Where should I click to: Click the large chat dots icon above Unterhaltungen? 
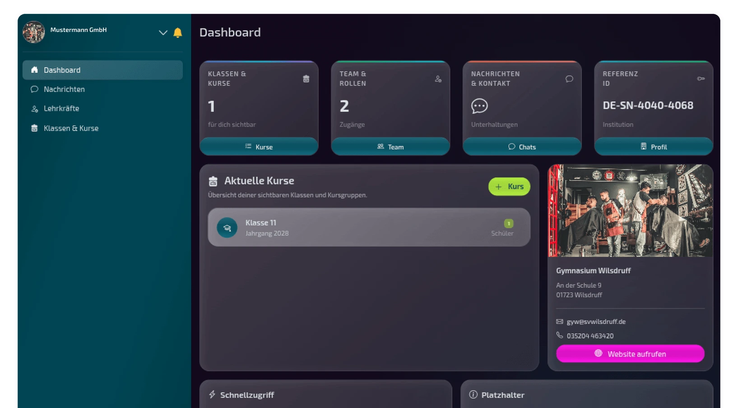pos(479,106)
